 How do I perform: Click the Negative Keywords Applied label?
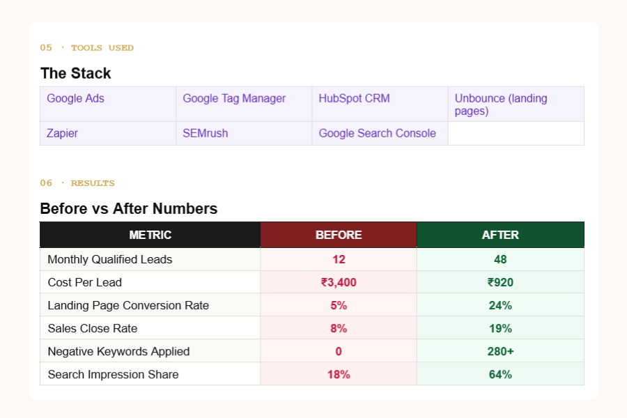point(118,351)
